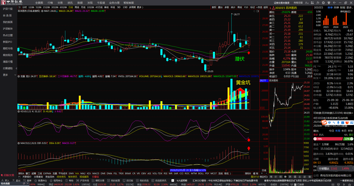
Task: Open 我的版面 shortcut
Action: [x=114, y=180]
